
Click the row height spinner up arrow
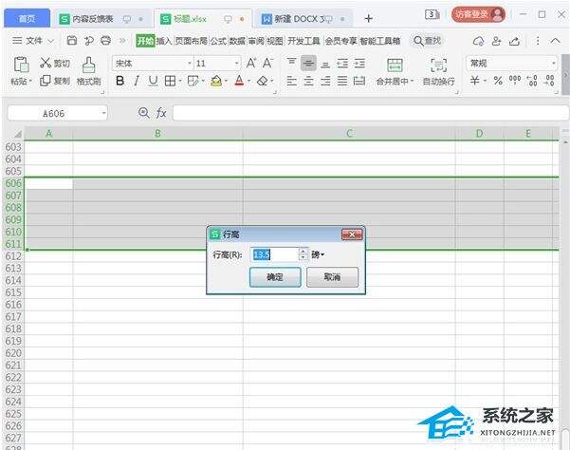point(303,251)
